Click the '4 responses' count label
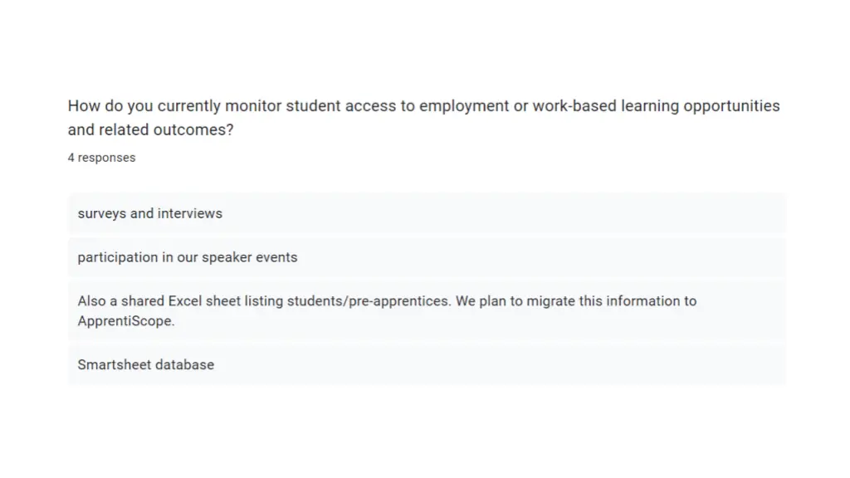This screenshot has width=850, height=478. [101, 158]
